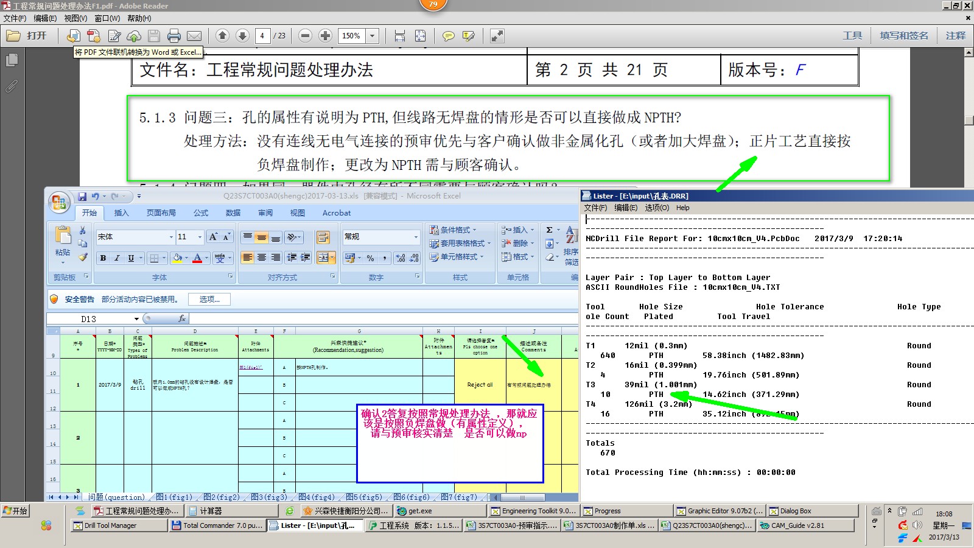Image resolution: width=974 pixels, height=548 pixels.
Task: Toggle italic formatting in Excel
Action: click(117, 258)
